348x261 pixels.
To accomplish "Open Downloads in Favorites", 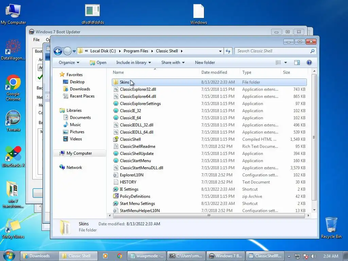I will point(80,89).
